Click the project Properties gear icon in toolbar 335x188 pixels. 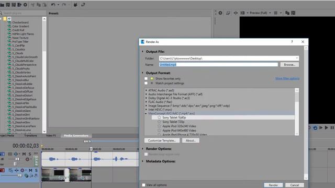[25, 5]
